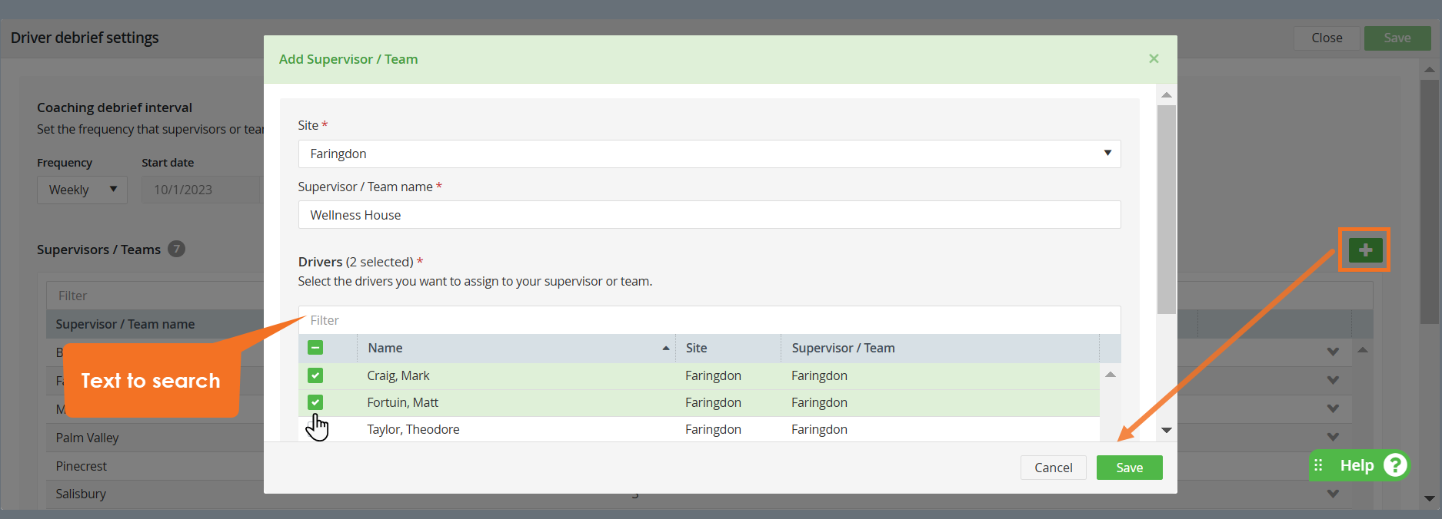Uncheck the Fortuin, Matt driver checkbox
The width and height of the screenshot is (1442, 519).
coord(315,402)
